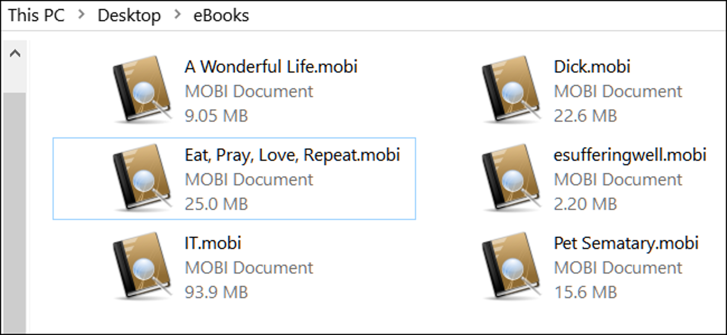
Task: Select the A Wonderful Life.mobi file name
Action: point(271,67)
